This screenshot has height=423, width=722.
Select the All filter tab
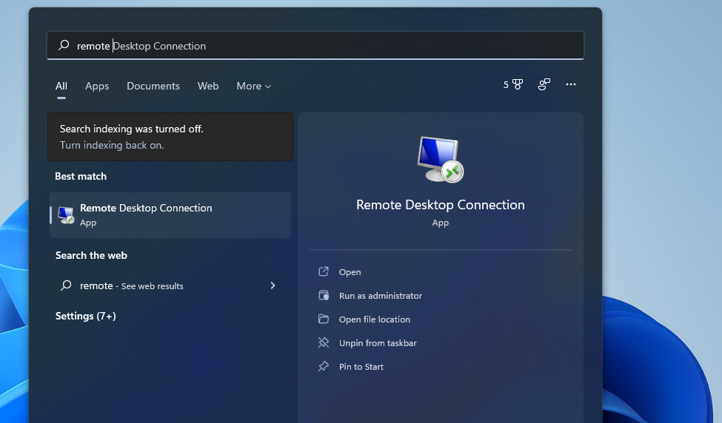61,87
